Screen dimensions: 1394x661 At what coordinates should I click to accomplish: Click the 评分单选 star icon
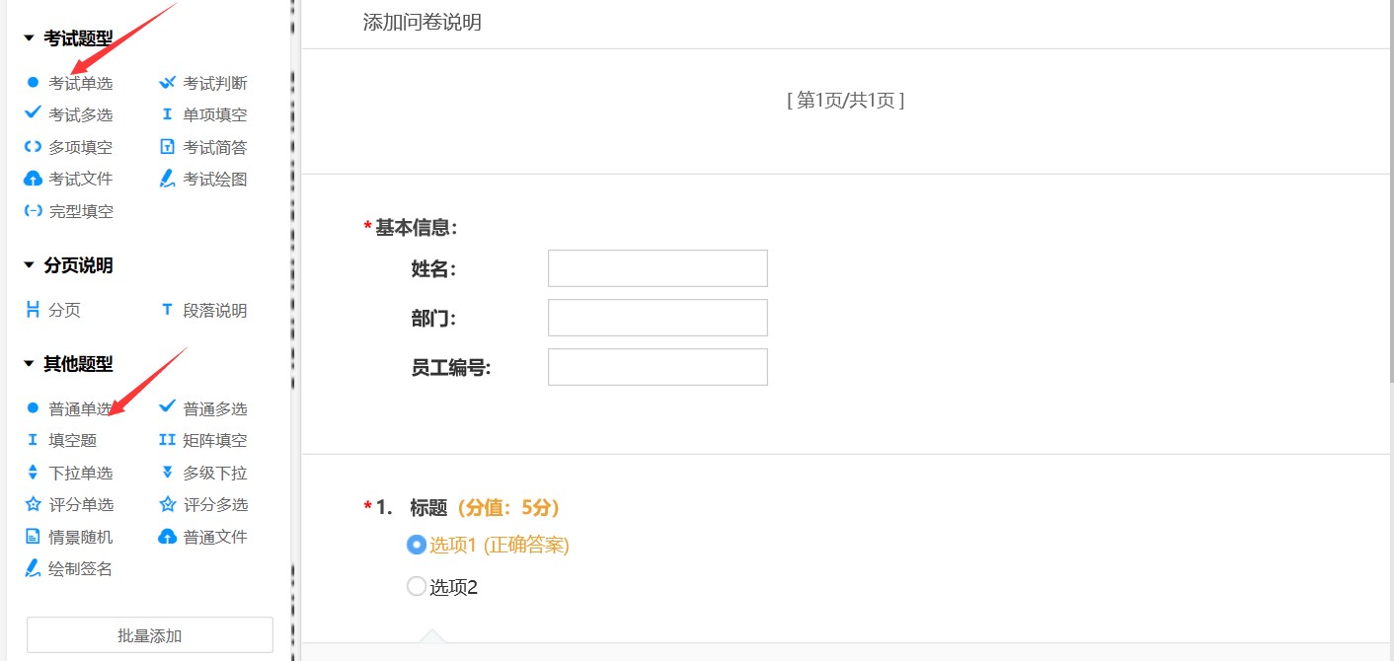click(33, 504)
